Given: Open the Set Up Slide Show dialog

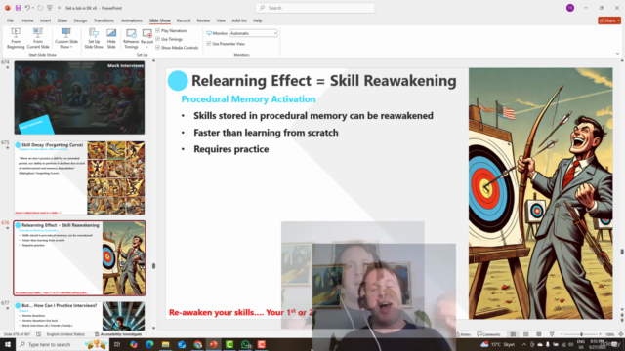Looking at the screenshot, I should point(94,39).
